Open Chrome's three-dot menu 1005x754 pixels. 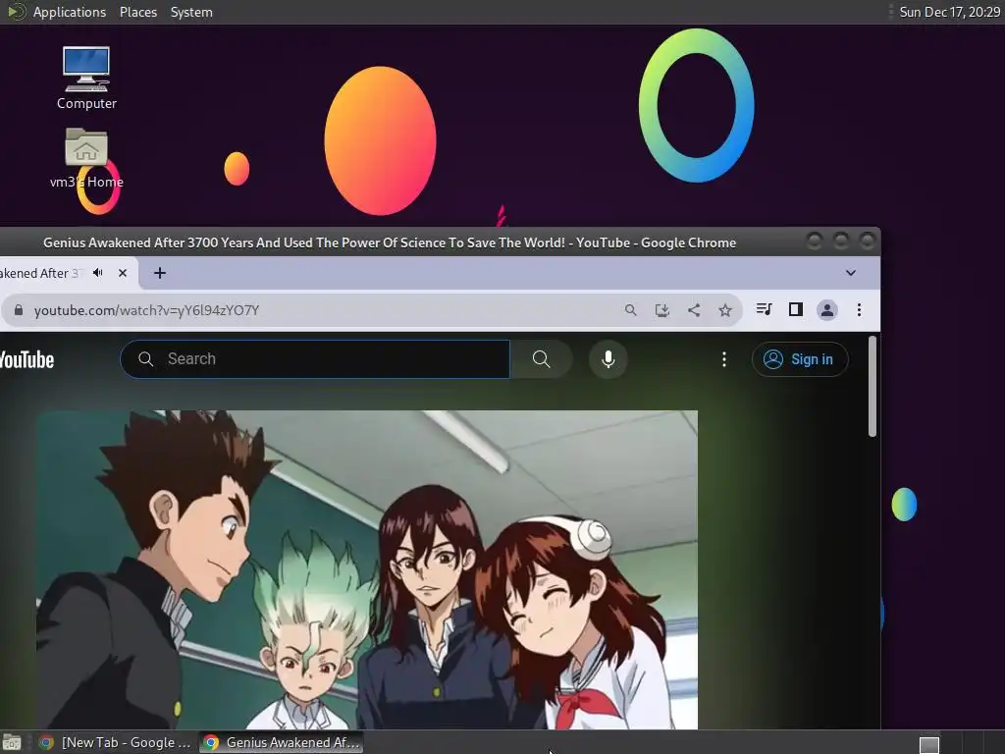coord(859,310)
